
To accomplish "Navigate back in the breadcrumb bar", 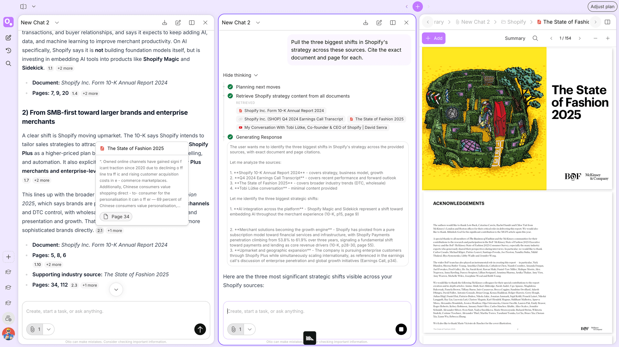I will 428,22.
